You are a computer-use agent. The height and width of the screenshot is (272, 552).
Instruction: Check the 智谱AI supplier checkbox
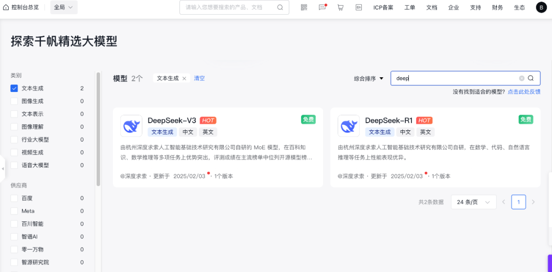(14, 236)
